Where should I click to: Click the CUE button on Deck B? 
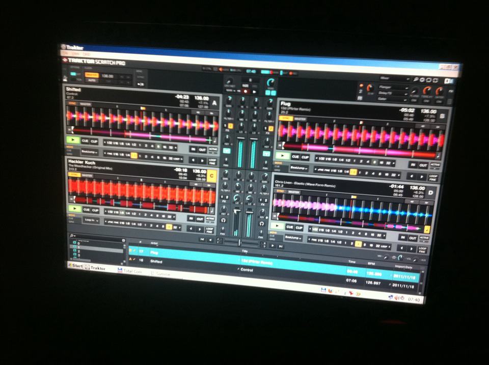(x=295, y=157)
